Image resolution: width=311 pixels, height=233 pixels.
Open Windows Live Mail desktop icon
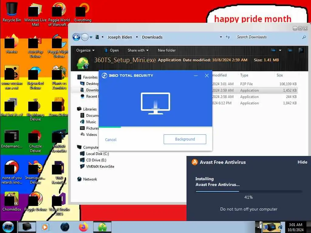[x=35, y=14]
